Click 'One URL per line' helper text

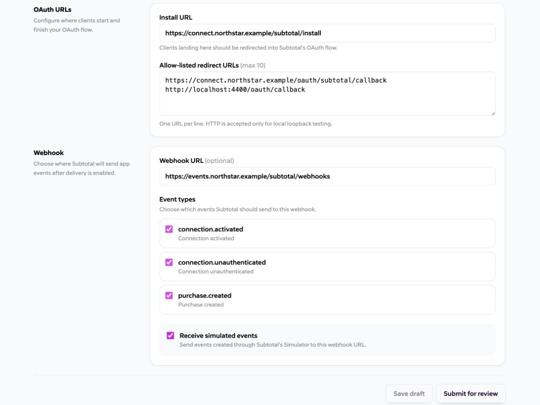(245, 124)
